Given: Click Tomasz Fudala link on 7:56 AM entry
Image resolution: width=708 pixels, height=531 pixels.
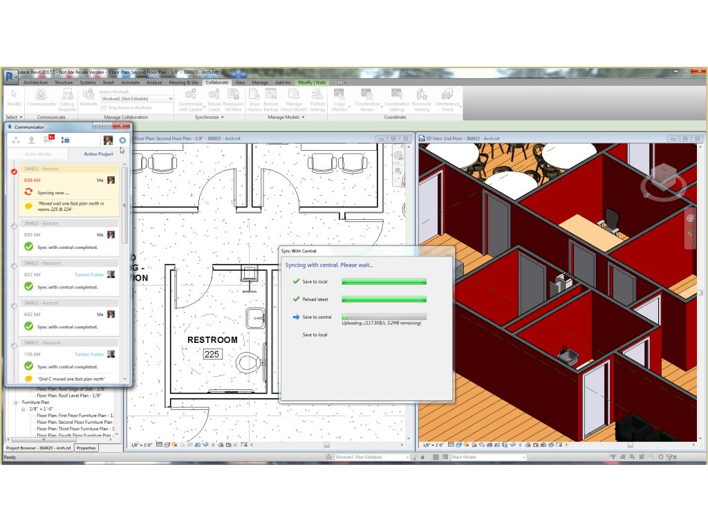Looking at the screenshot, I should pos(89,354).
